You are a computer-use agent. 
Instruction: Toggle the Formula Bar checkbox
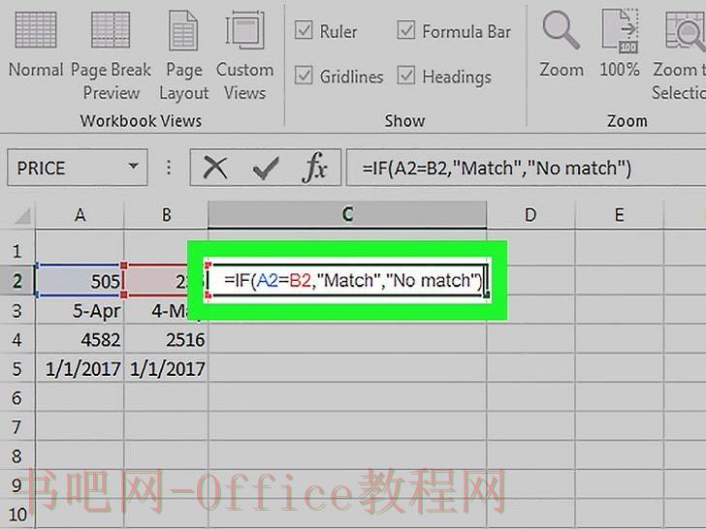tap(406, 31)
